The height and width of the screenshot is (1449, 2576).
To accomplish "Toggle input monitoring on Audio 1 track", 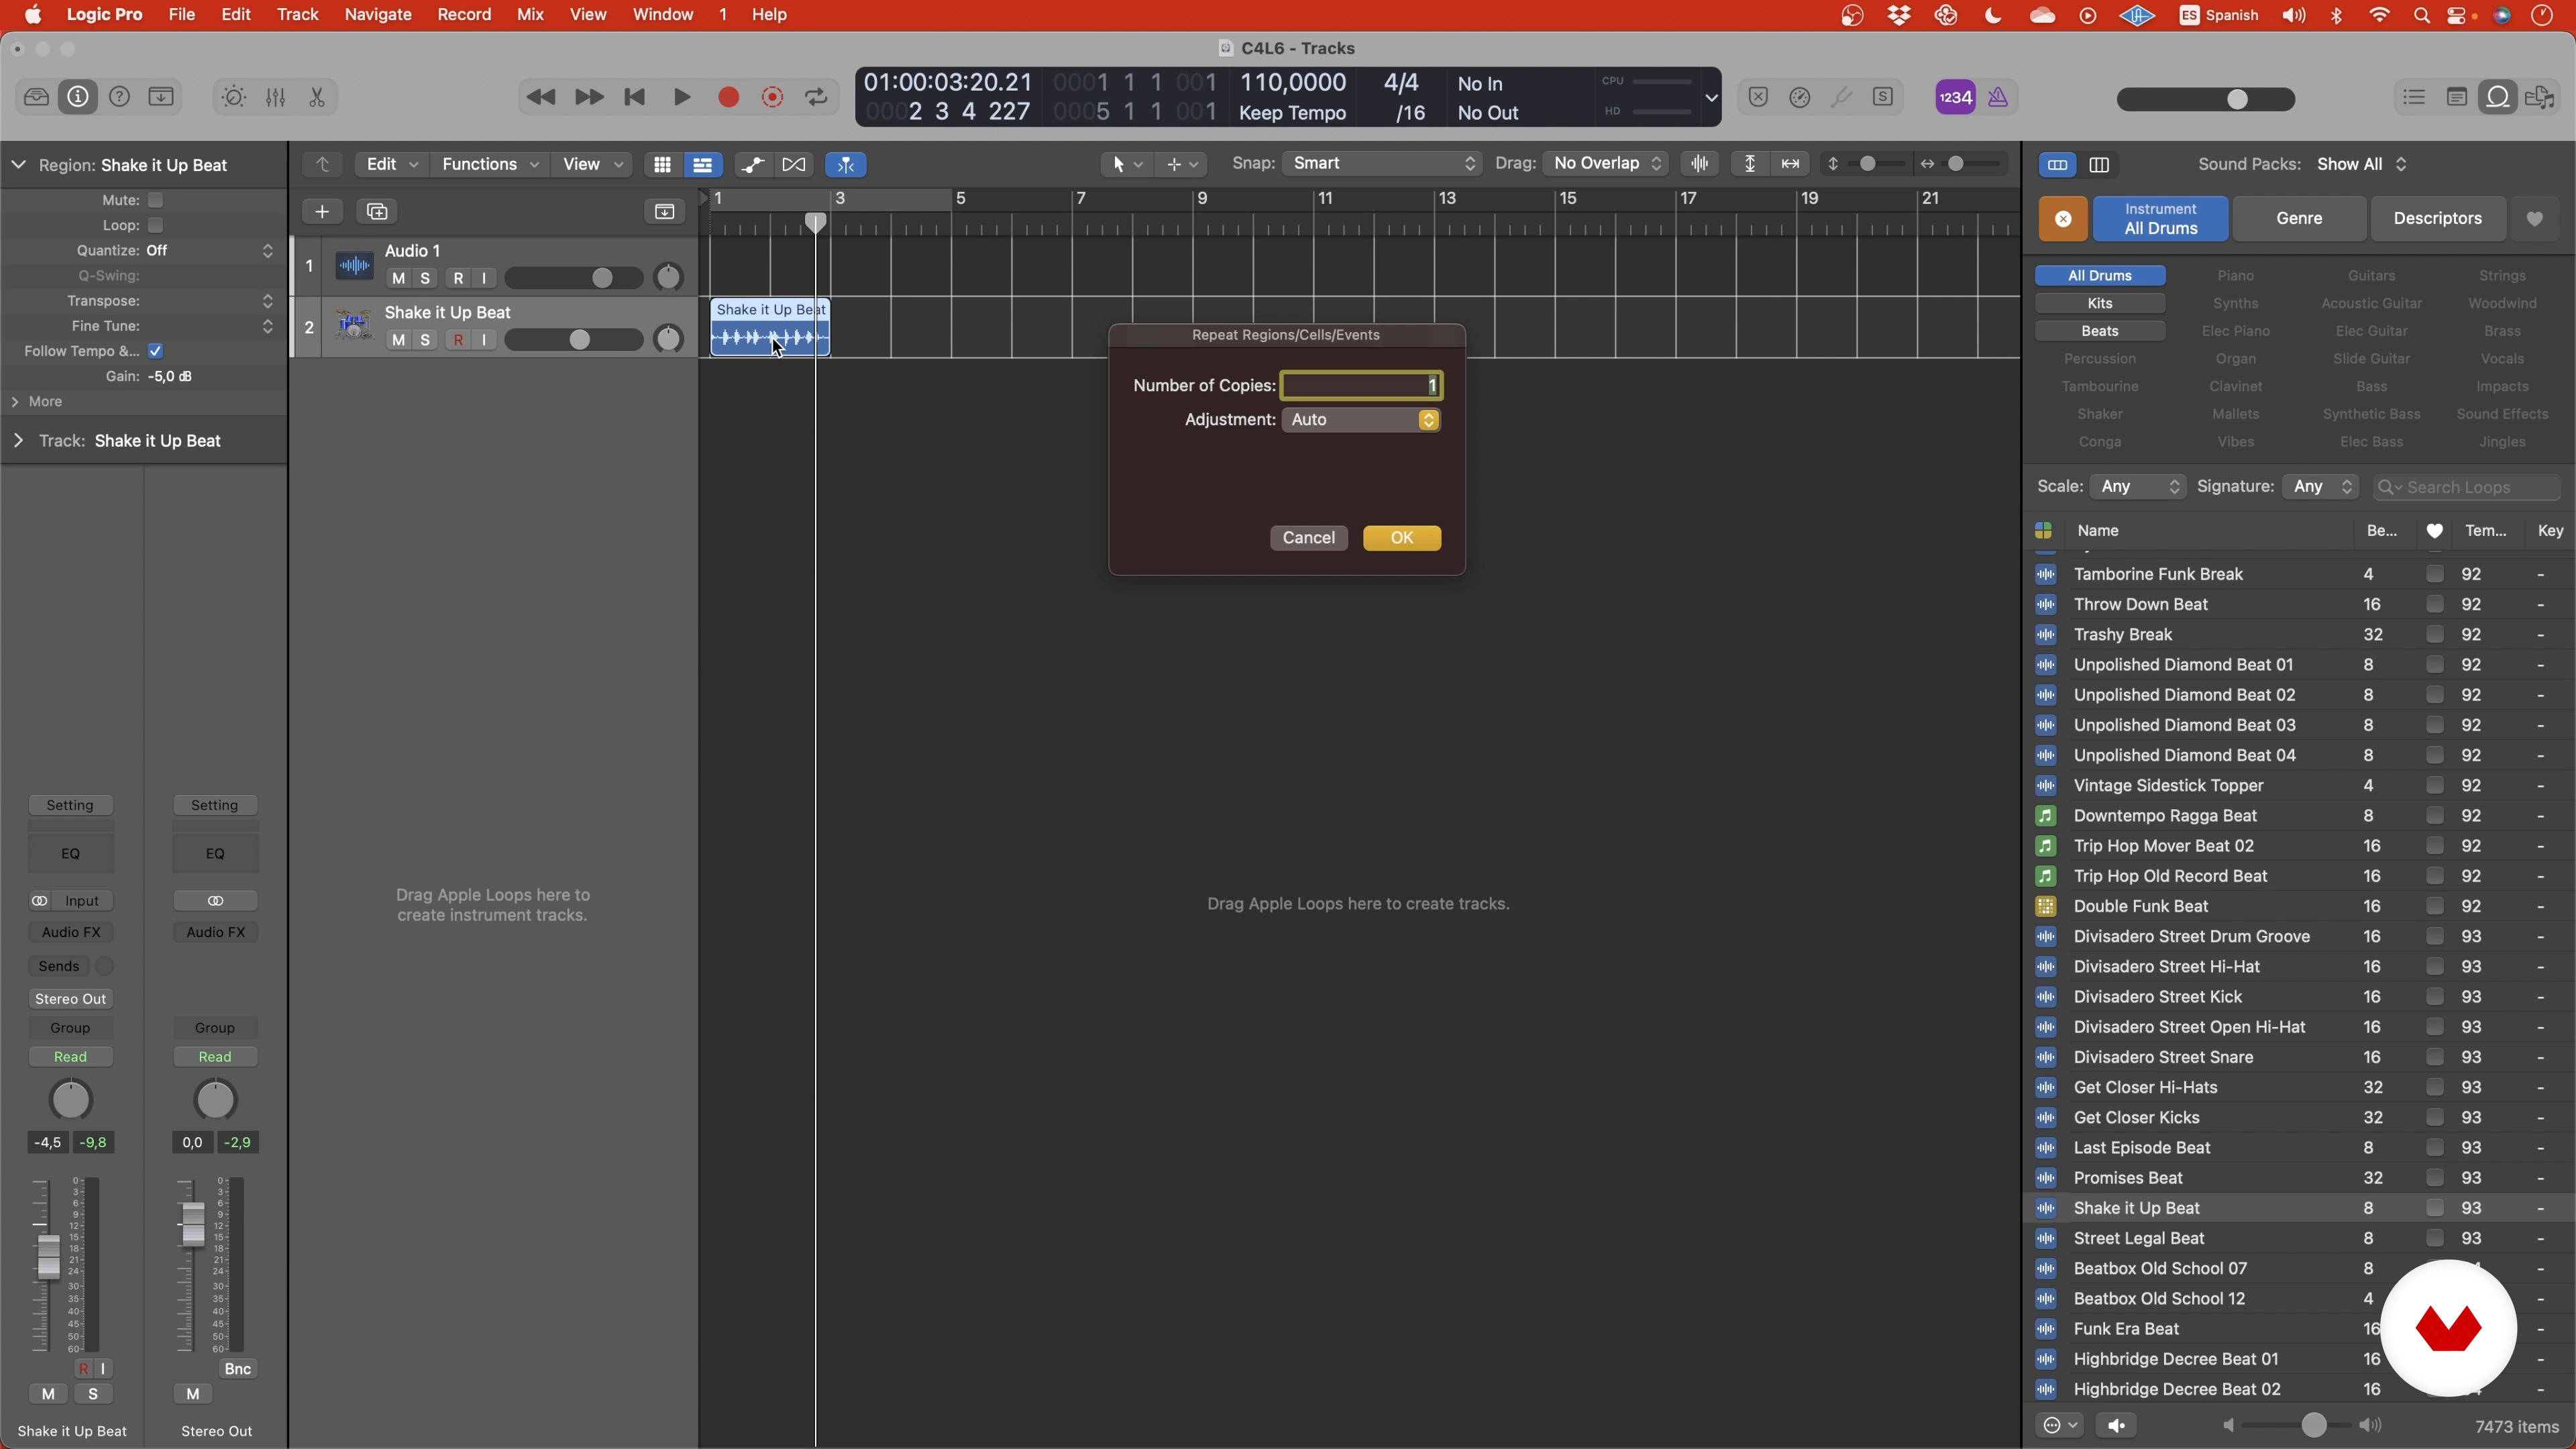I will click(484, 278).
